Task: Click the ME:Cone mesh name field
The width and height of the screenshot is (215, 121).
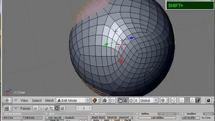Action: (12, 118)
